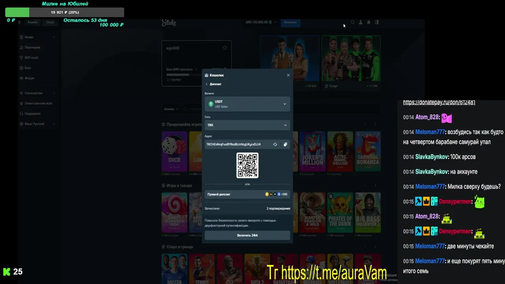Toggle the hamburger menu icon
This screenshot has height=284, width=505.
[x=19, y=22]
